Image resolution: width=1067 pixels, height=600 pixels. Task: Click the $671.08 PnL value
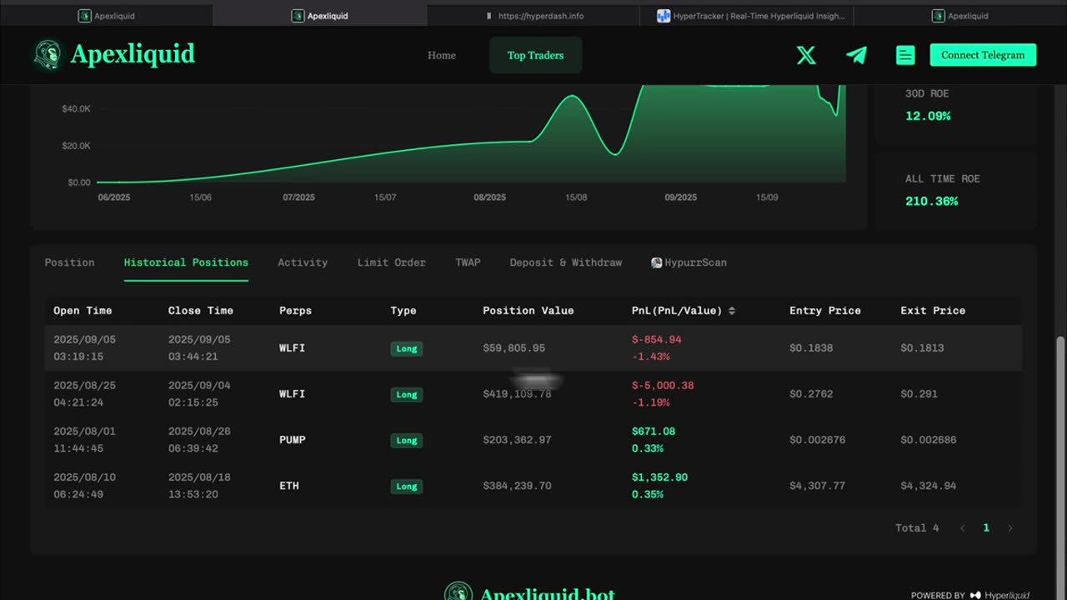click(654, 432)
